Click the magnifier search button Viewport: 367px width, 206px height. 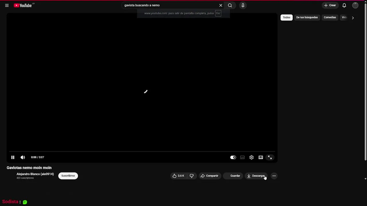(x=230, y=5)
